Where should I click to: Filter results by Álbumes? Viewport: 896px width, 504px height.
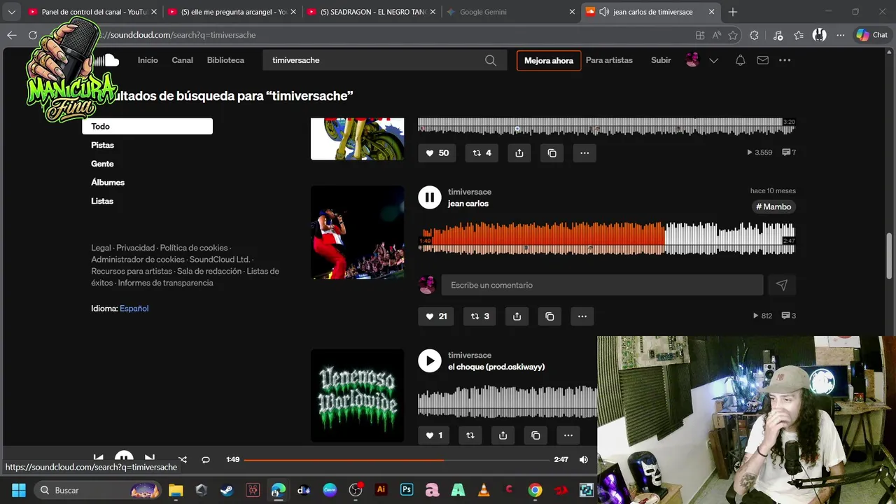pyautogui.click(x=108, y=182)
